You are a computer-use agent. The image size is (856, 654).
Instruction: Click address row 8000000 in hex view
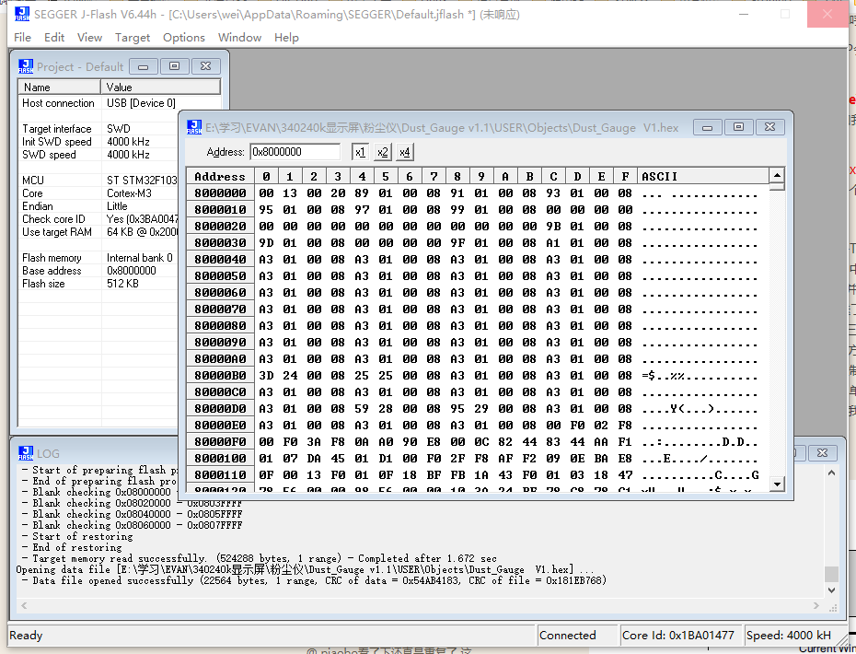(x=220, y=193)
